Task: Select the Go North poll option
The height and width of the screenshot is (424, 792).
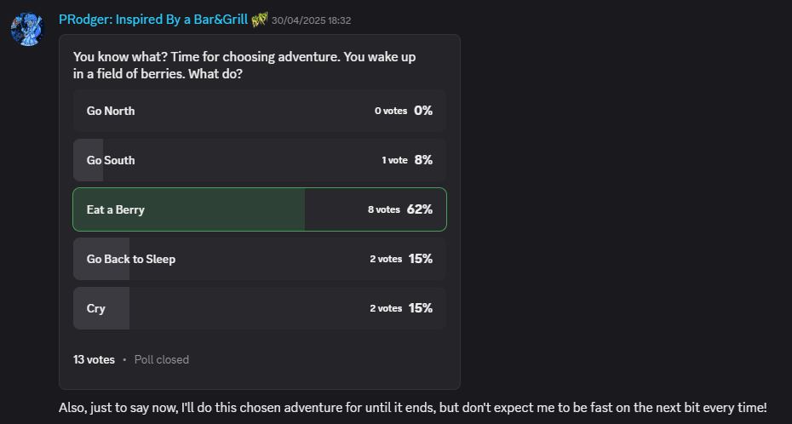Action: point(260,111)
